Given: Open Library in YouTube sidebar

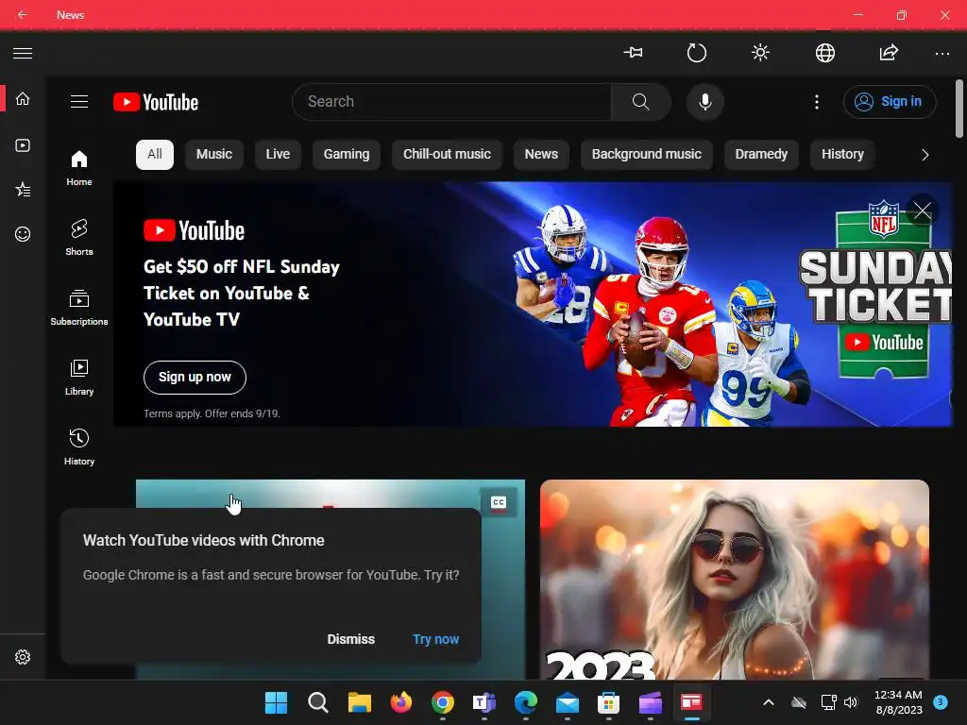Looking at the screenshot, I should click(x=79, y=378).
